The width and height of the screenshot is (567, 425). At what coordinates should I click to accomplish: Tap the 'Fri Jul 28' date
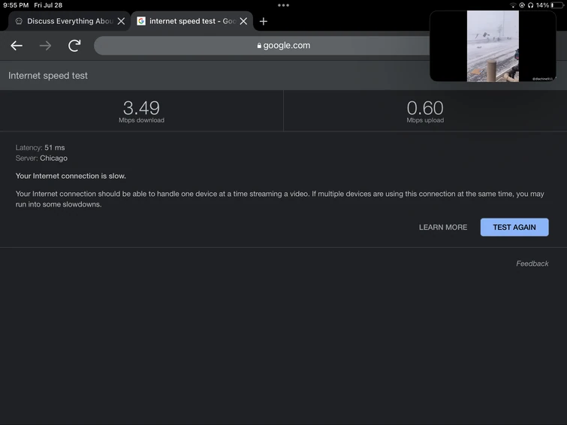point(48,5)
